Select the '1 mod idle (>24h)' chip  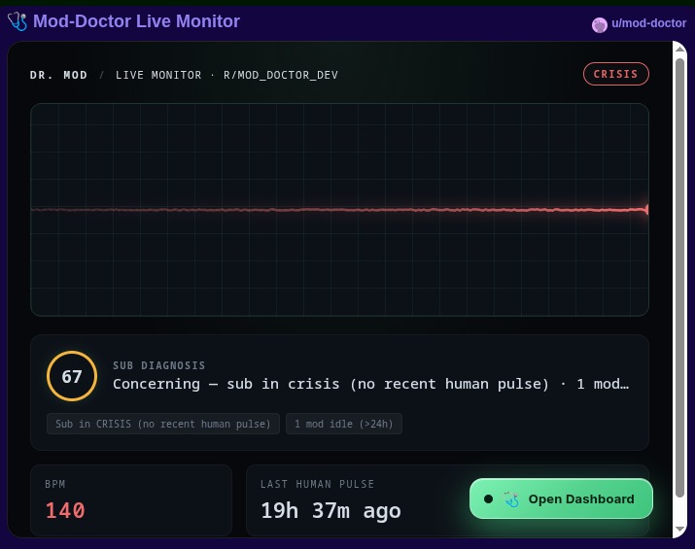click(344, 424)
